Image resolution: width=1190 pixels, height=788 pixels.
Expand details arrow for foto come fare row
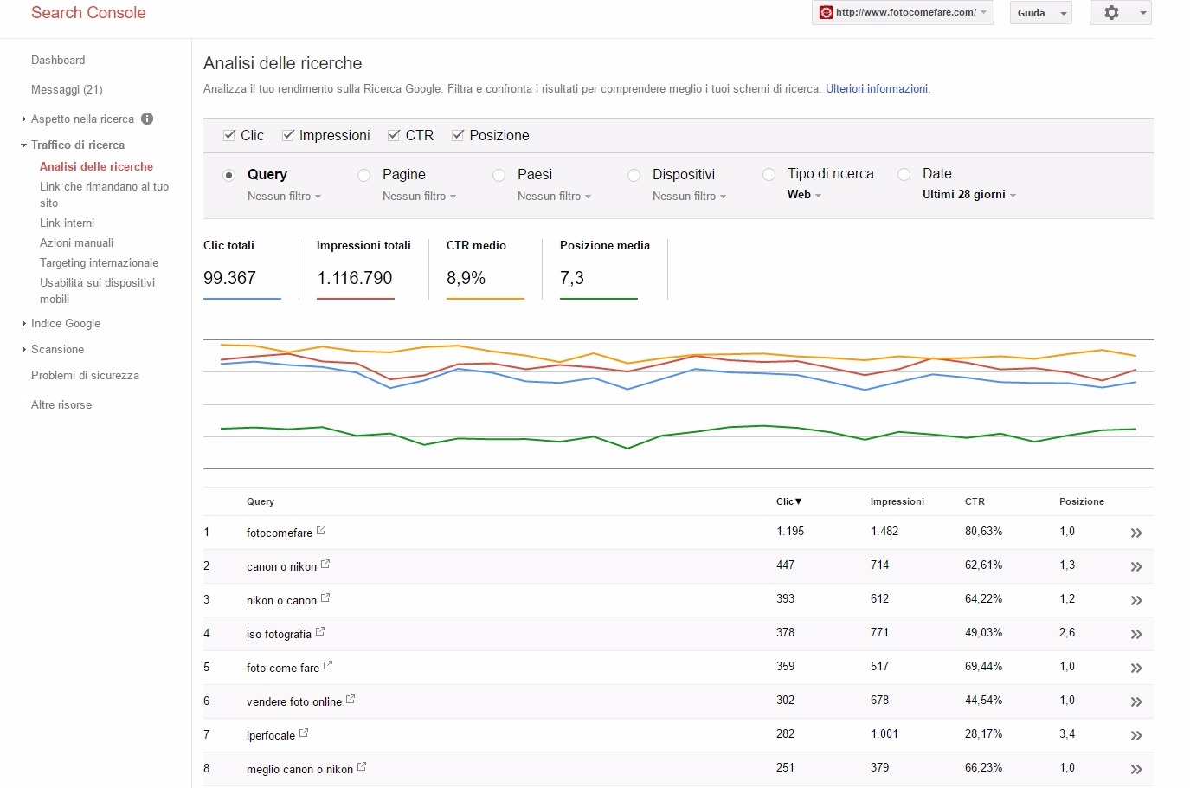(1136, 669)
